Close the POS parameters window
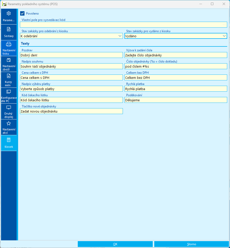The height and width of the screenshot is (248, 230). [x=224, y=4]
